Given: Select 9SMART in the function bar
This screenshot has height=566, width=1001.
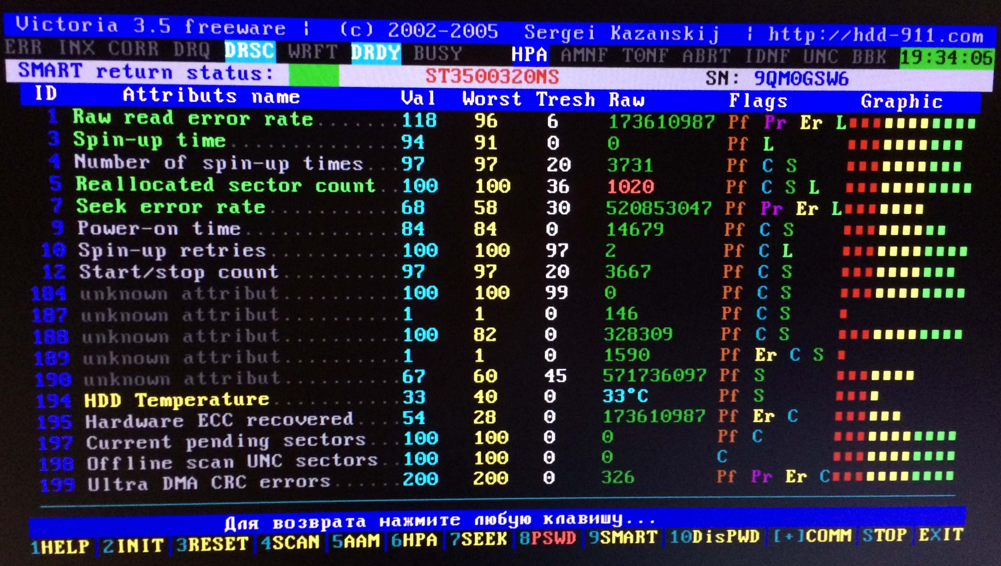Looking at the screenshot, I should point(623,537).
